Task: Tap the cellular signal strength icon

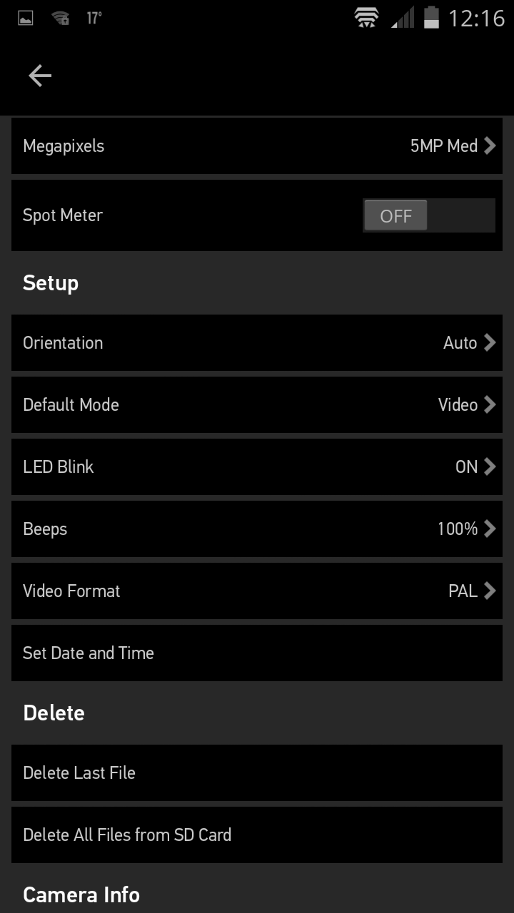Action: pos(403,18)
